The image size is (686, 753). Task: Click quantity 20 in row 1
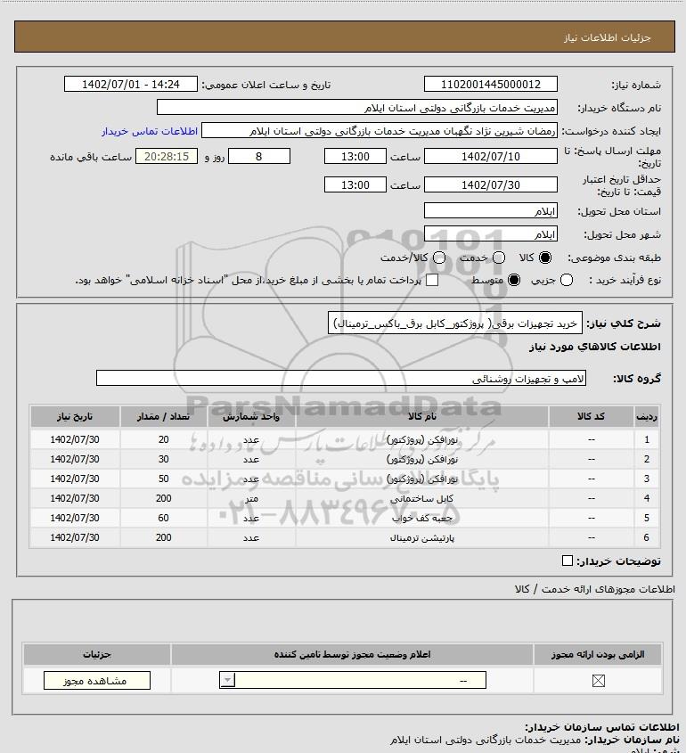tap(163, 439)
